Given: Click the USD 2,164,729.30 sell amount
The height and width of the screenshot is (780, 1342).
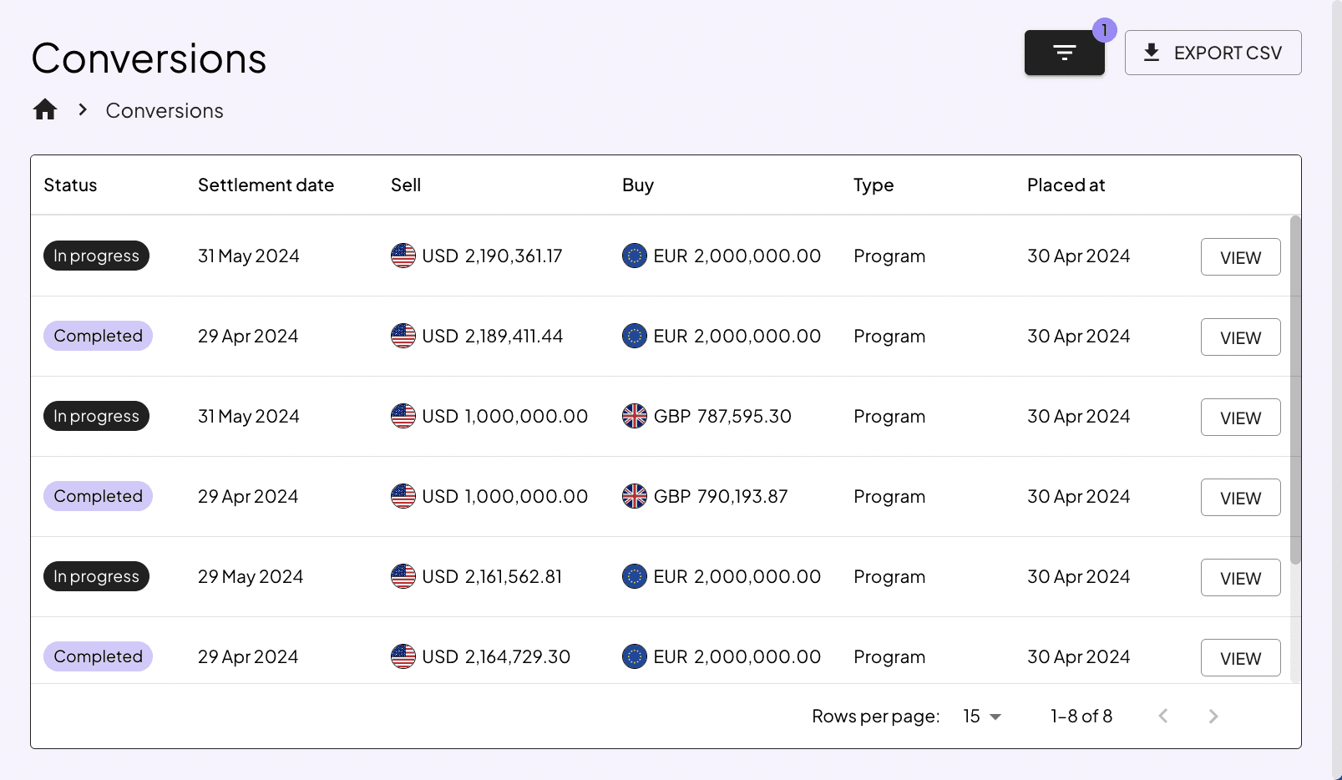Looking at the screenshot, I should coord(496,657).
